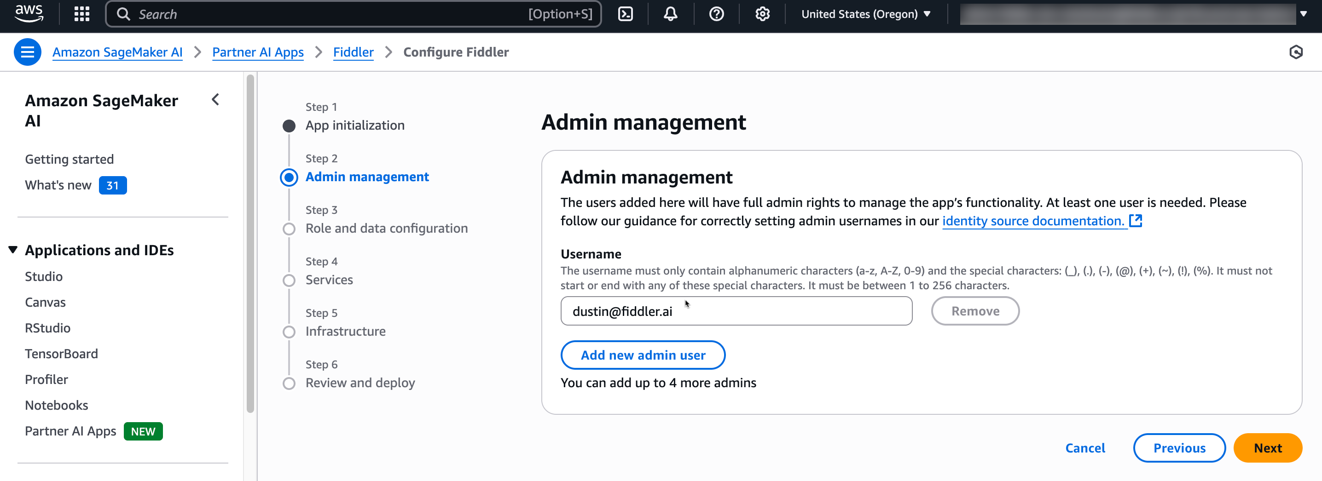Open the Help panel
The height and width of the screenshot is (481, 1322).
coord(716,14)
